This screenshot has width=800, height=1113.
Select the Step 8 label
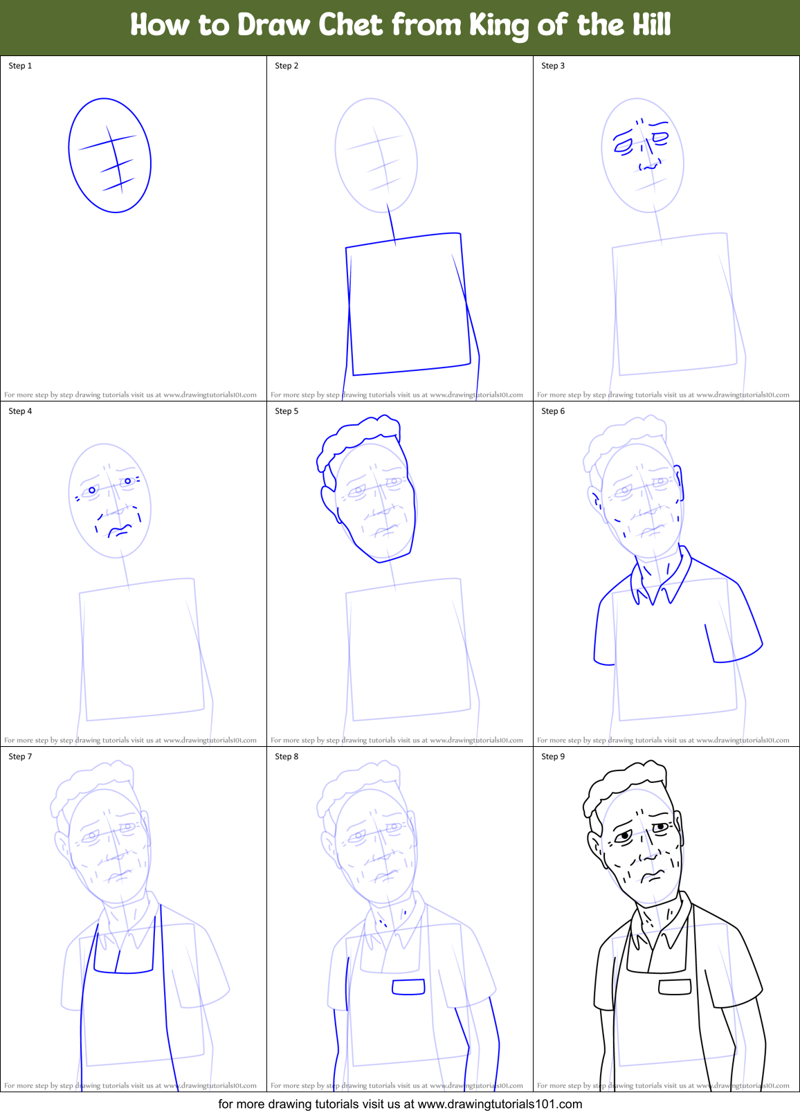point(287,757)
